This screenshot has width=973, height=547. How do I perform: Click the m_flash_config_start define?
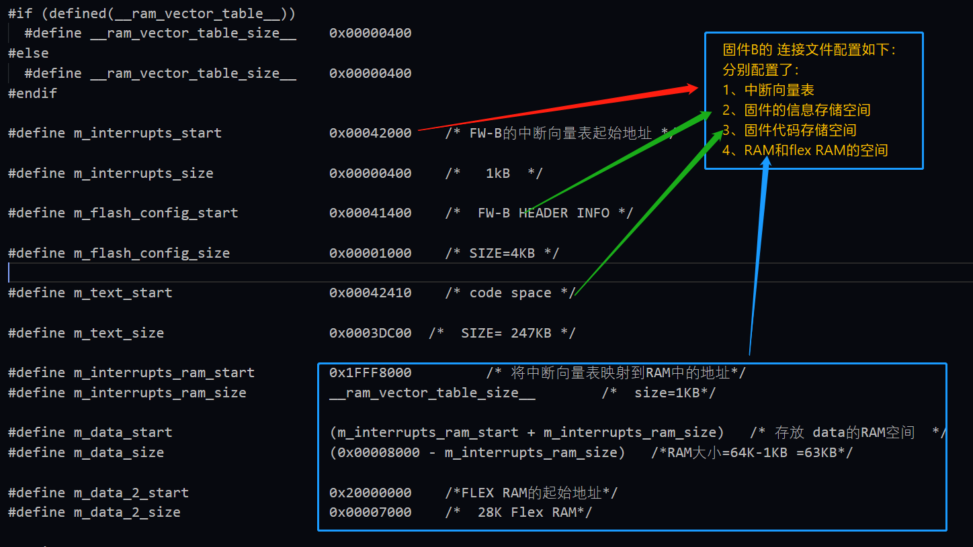[x=156, y=213]
